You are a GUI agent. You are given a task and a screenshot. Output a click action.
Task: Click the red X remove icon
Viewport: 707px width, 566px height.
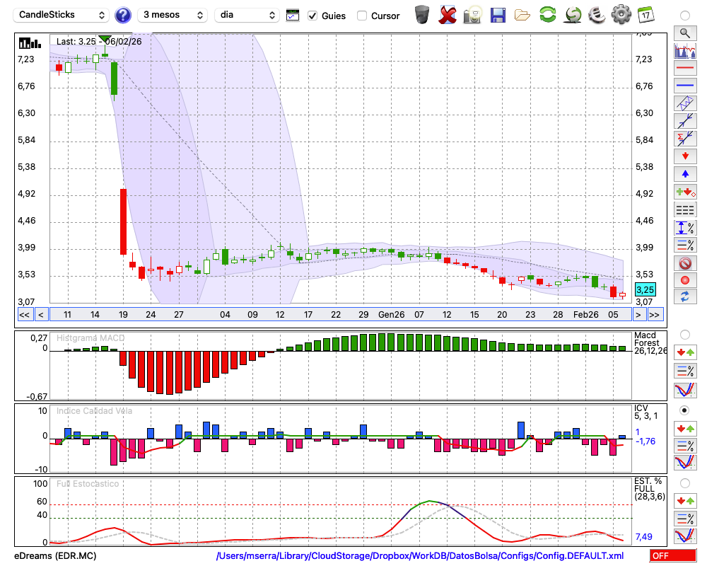(x=448, y=15)
